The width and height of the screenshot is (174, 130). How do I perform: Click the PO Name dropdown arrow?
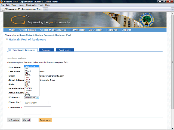click(38, 98)
